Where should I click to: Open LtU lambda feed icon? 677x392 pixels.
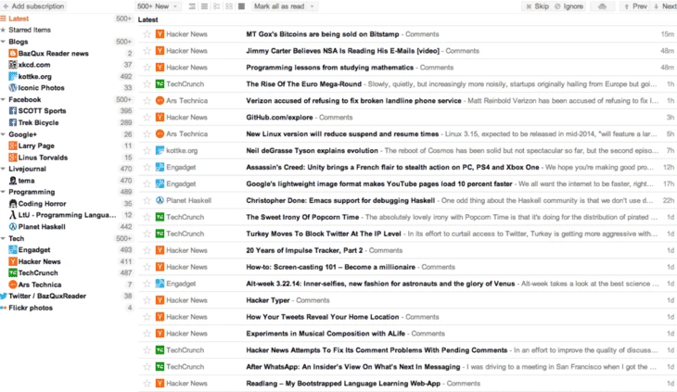pyautogui.click(x=13, y=215)
